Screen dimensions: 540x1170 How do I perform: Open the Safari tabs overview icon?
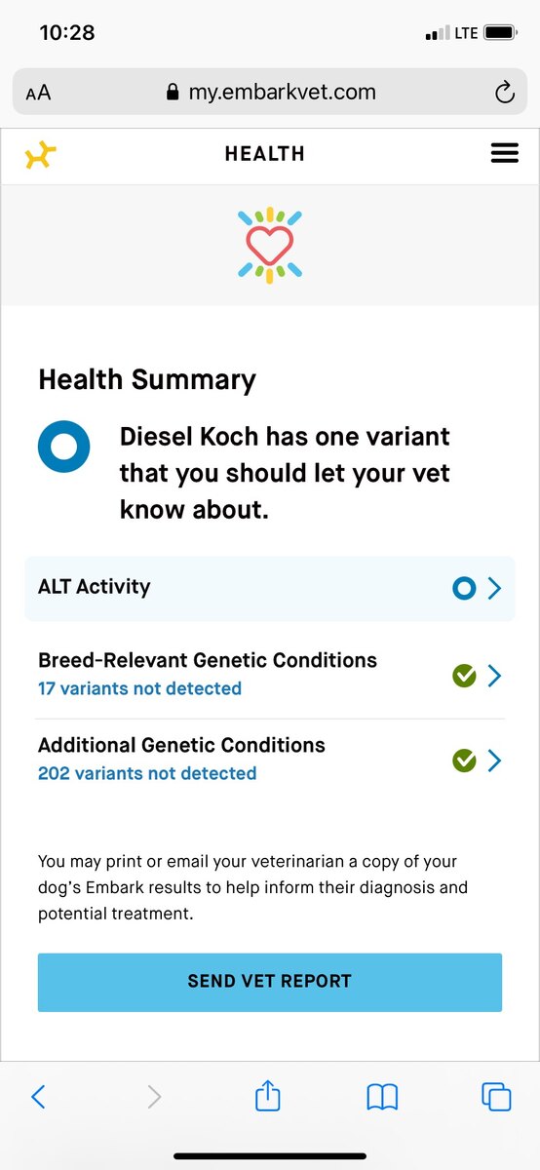point(496,1097)
